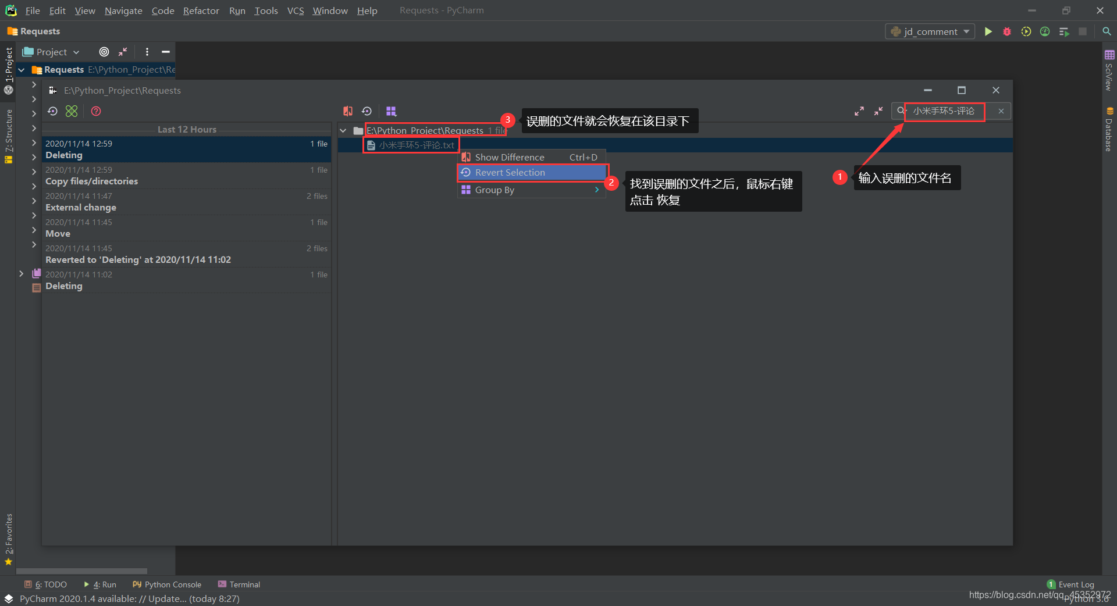Choose Group By in context menu
Viewport: 1117px width, 606px height.
pyautogui.click(x=532, y=190)
